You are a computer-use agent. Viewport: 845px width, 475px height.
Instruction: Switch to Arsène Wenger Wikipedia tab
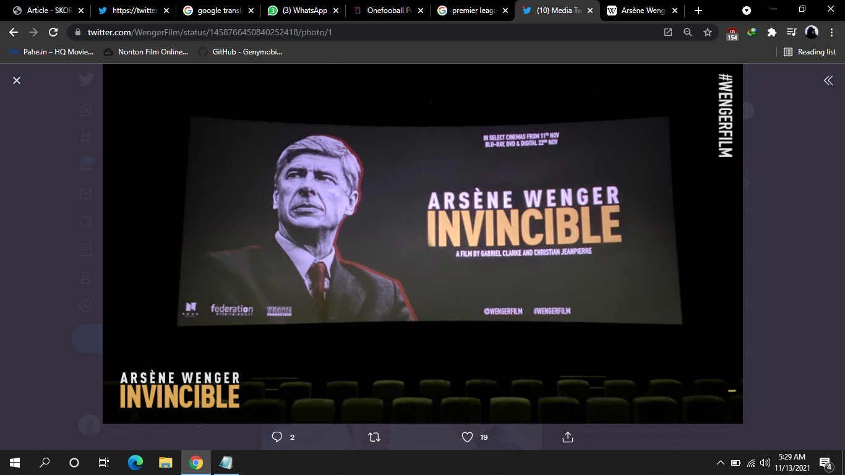coord(641,11)
